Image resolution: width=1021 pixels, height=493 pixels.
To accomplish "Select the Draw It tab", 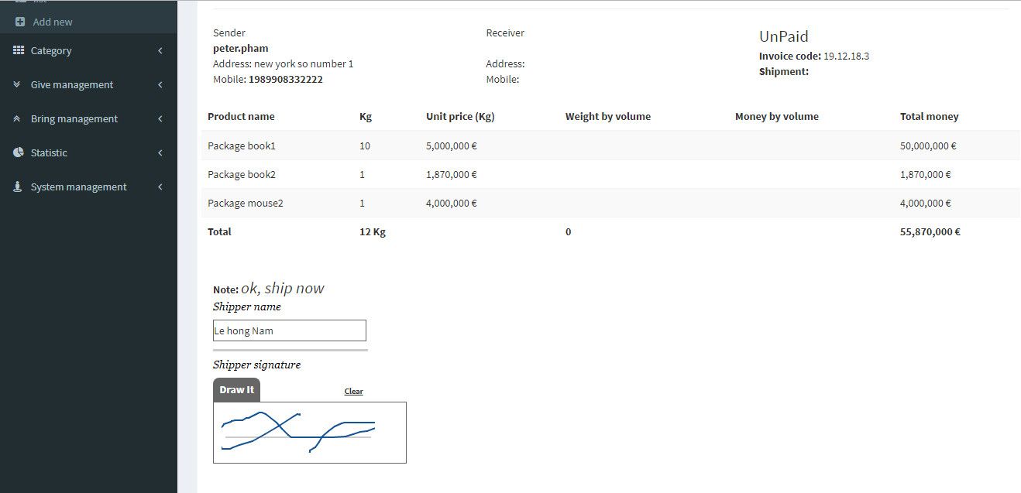I will click(x=236, y=389).
